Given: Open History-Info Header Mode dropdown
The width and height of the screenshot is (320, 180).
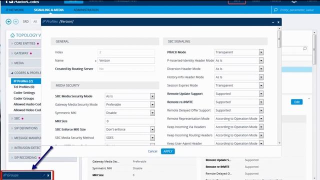Looking at the screenshot, I should click(x=261, y=77).
